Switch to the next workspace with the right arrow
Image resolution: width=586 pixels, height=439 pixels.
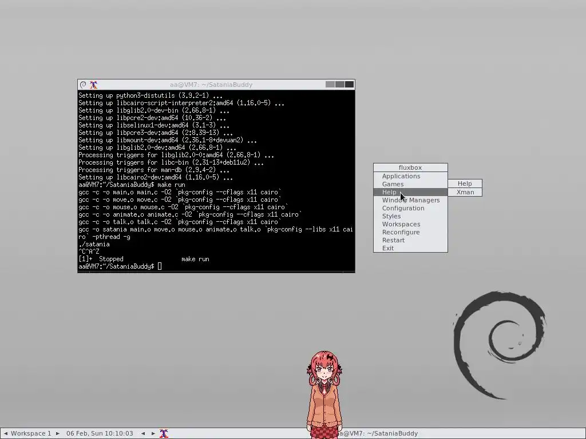58,433
